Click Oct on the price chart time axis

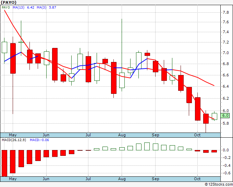(x=197, y=135)
